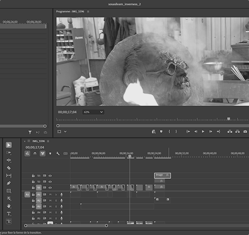Enable voice-over record on track A5
Screen dimensions: 249x235
61,219
